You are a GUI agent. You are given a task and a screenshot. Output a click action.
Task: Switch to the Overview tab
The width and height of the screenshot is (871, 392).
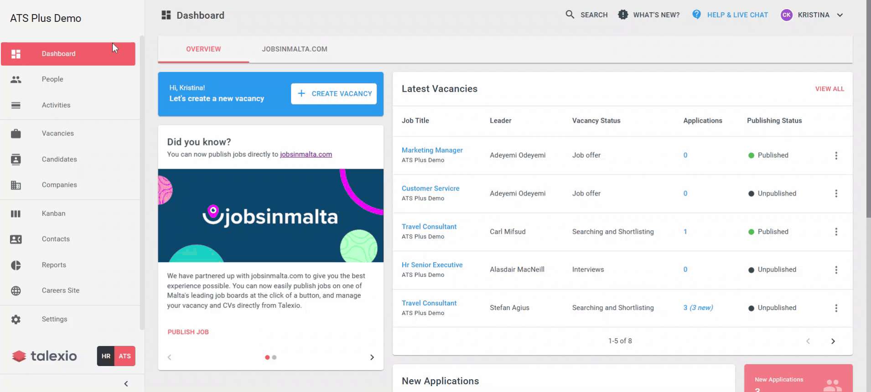pos(203,49)
